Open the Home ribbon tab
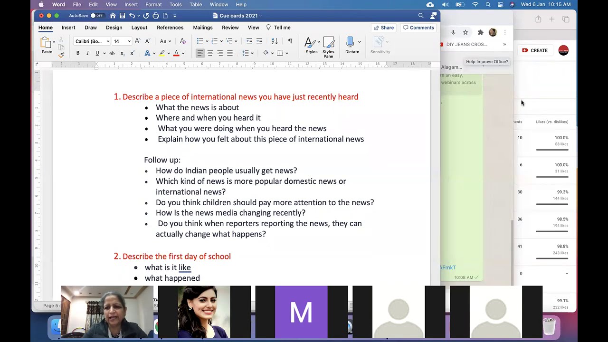 (x=46, y=28)
